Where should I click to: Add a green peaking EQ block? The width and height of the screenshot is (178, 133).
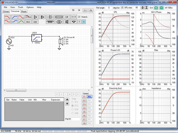(x=21, y=22)
